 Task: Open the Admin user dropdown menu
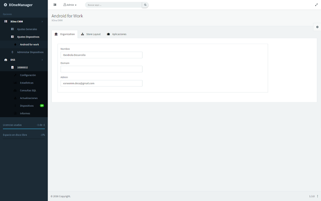(70, 5)
